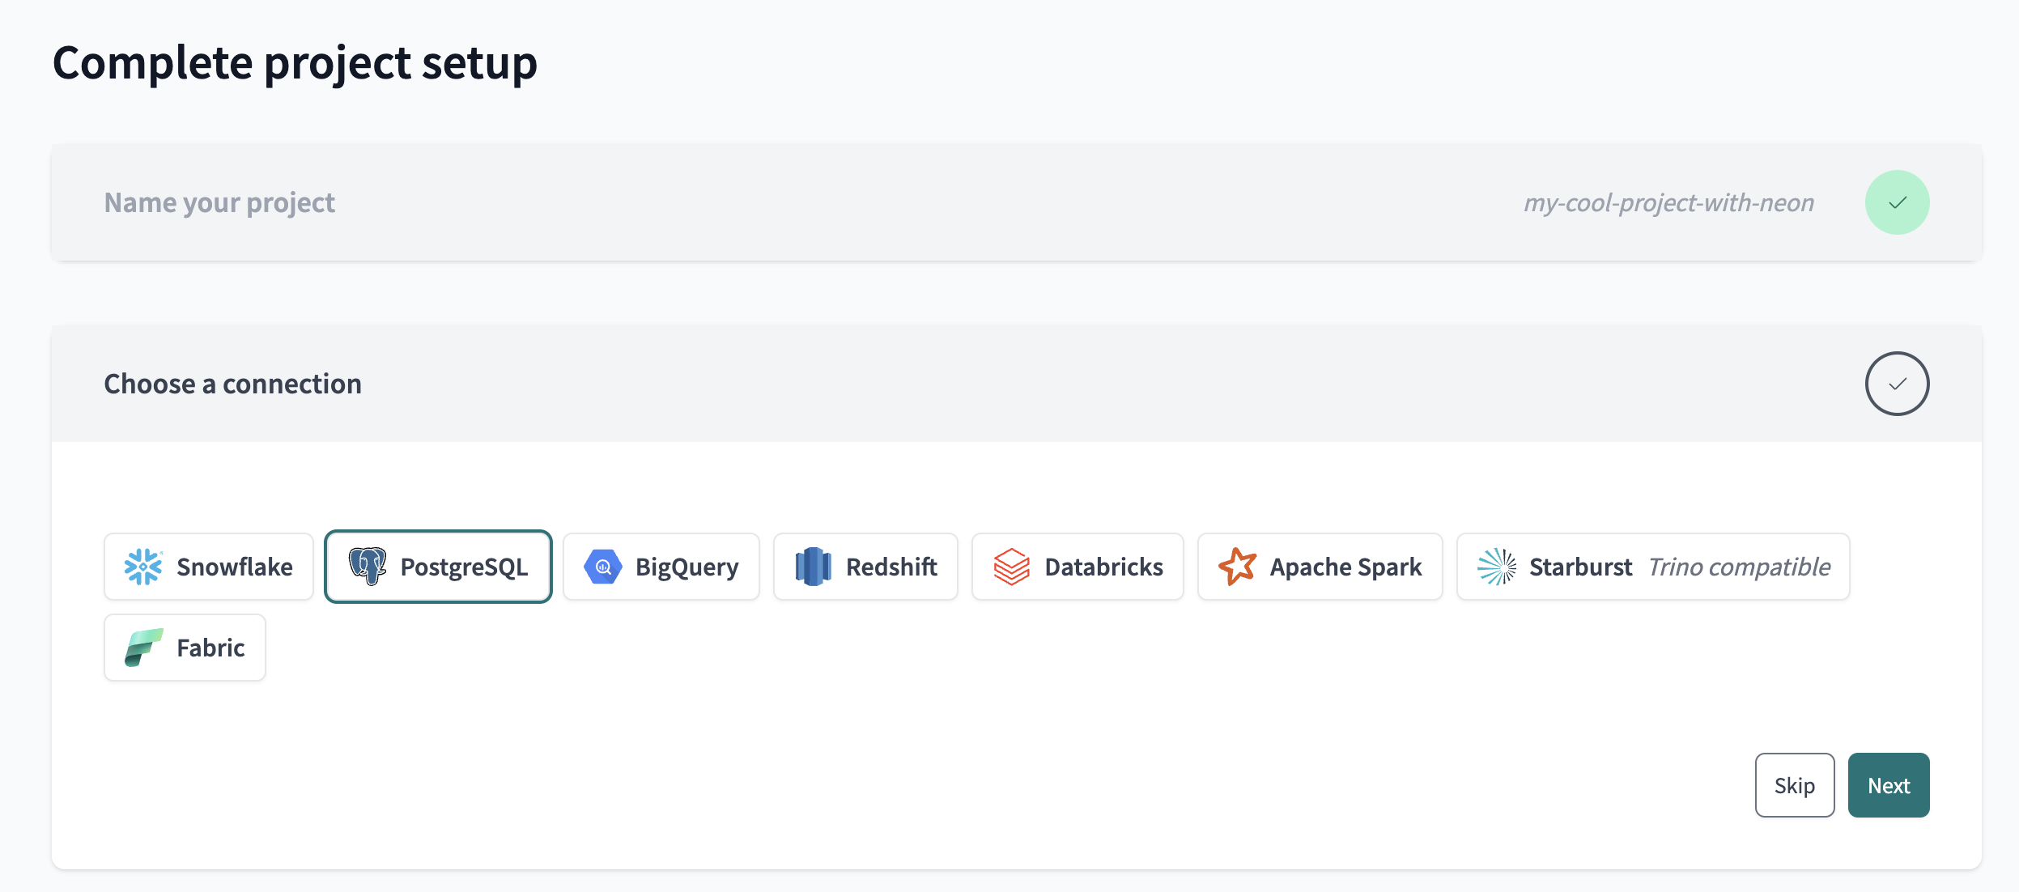This screenshot has height=892, width=2019.
Task: Click the PostgreSQL elephant icon
Action: pyautogui.click(x=369, y=566)
